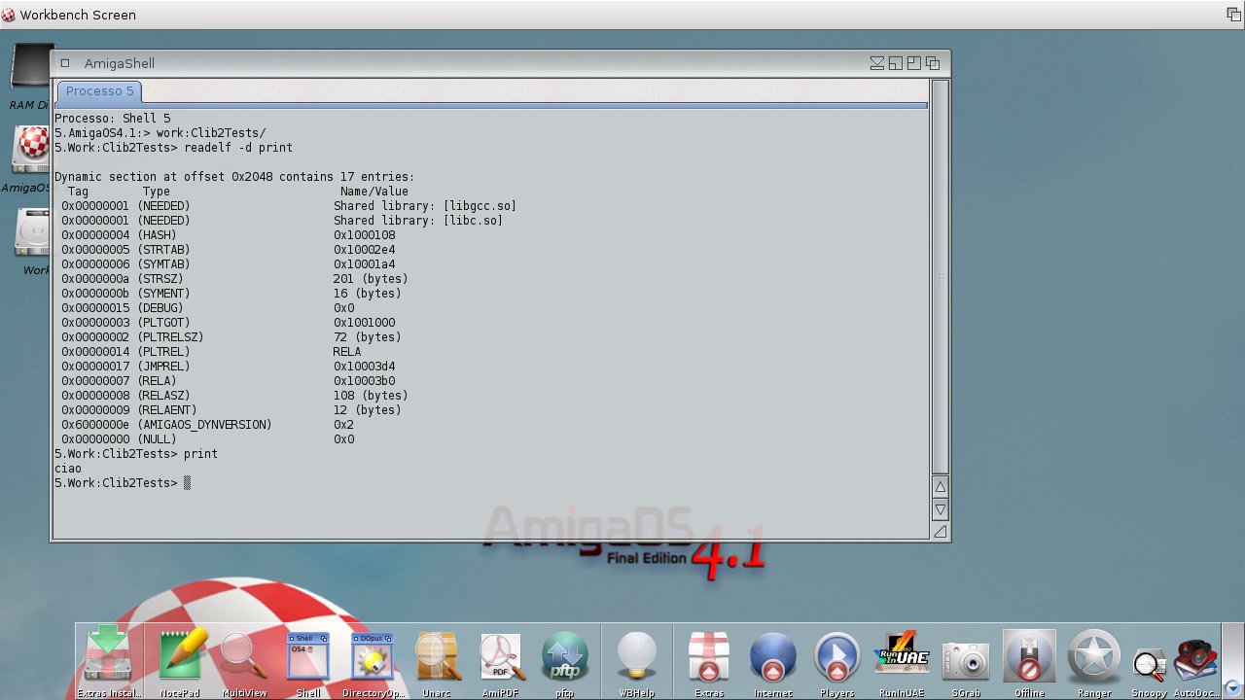1245x700 pixels.
Task: Click the '(JMPREL)' row
Action: pos(229,367)
